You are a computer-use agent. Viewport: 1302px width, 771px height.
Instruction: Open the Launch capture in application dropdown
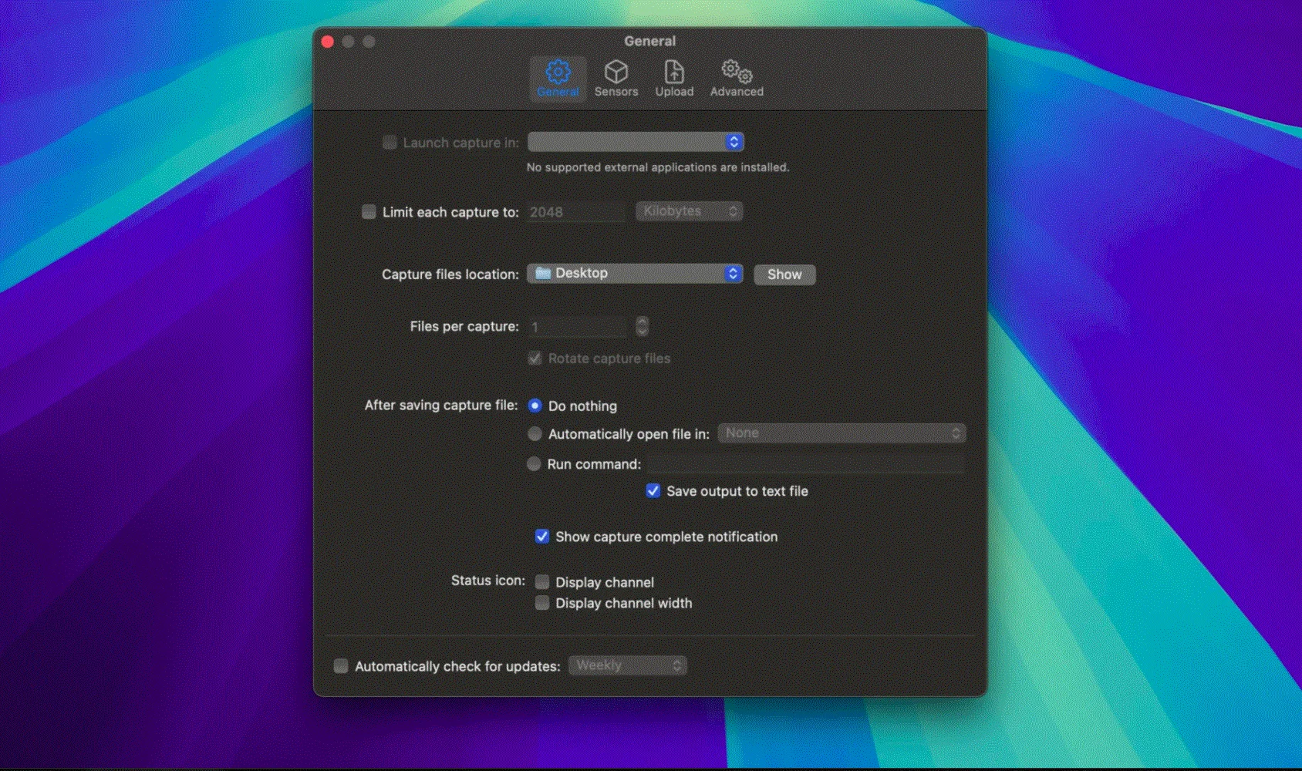(636, 142)
